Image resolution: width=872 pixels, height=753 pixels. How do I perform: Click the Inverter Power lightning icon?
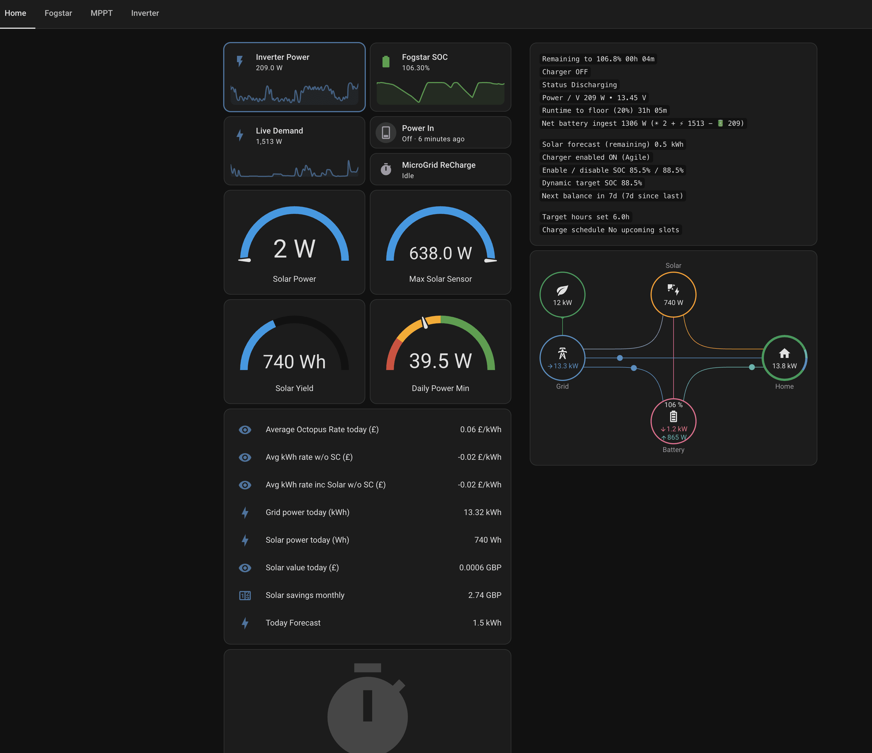(x=240, y=62)
